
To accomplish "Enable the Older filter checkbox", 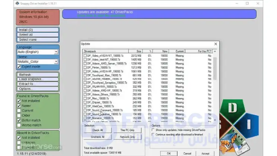I will click(19, 115).
